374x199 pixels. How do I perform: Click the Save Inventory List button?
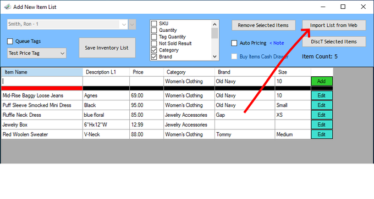[x=107, y=48]
